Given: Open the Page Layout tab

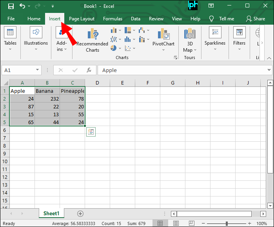Looking at the screenshot, I should 82,19.
